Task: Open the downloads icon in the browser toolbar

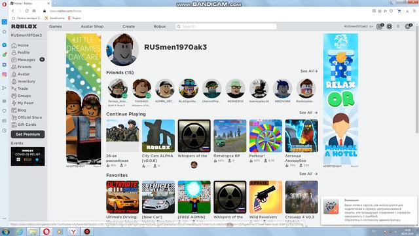Action: (x=407, y=11)
